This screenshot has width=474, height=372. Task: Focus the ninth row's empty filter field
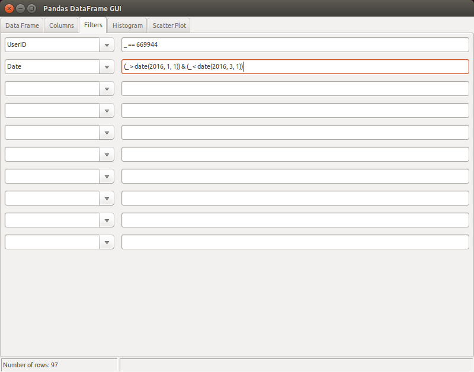pyautogui.click(x=295, y=220)
